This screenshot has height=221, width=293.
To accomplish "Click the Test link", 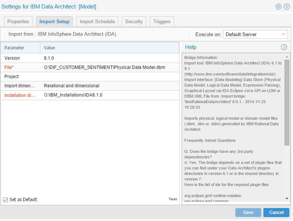I will pos(173,199).
